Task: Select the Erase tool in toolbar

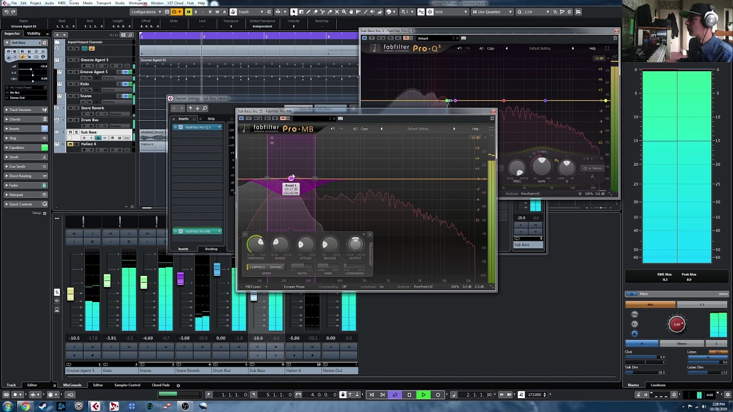Action: click(316, 11)
